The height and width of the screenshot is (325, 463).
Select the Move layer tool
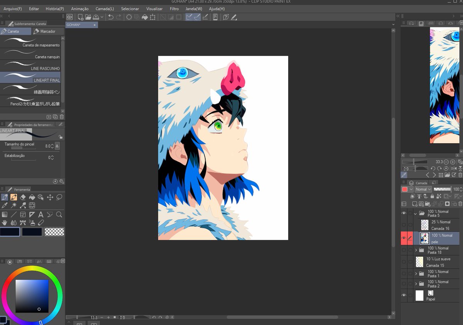point(50,197)
